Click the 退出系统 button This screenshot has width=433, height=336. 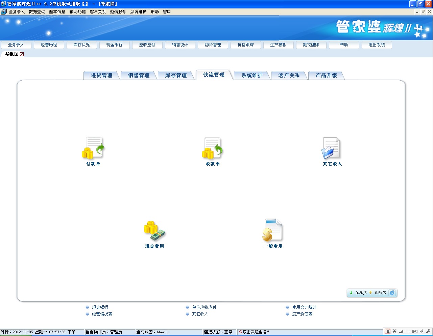point(377,45)
